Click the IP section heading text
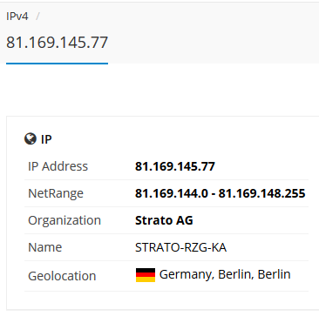Image resolution: width=319 pixels, height=323 pixels. 46,139
